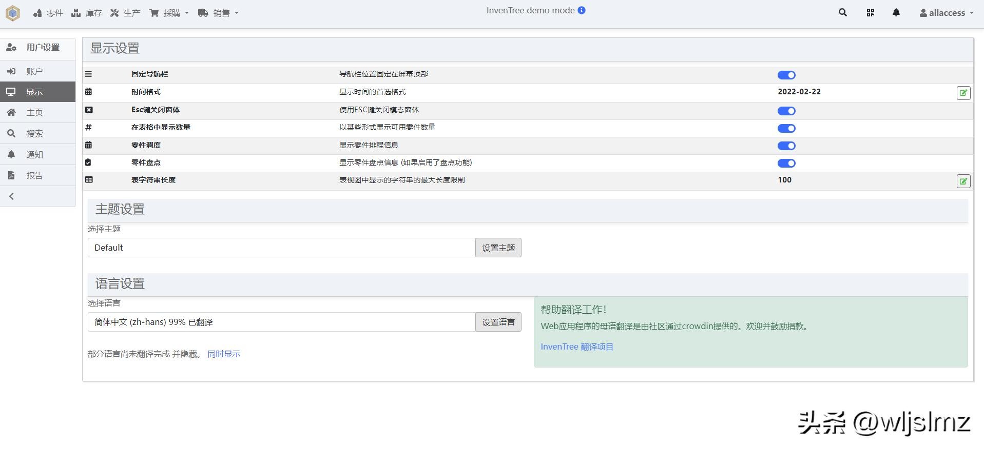Click the 设置主题 button
Image resolution: width=984 pixels, height=449 pixels.
(498, 248)
